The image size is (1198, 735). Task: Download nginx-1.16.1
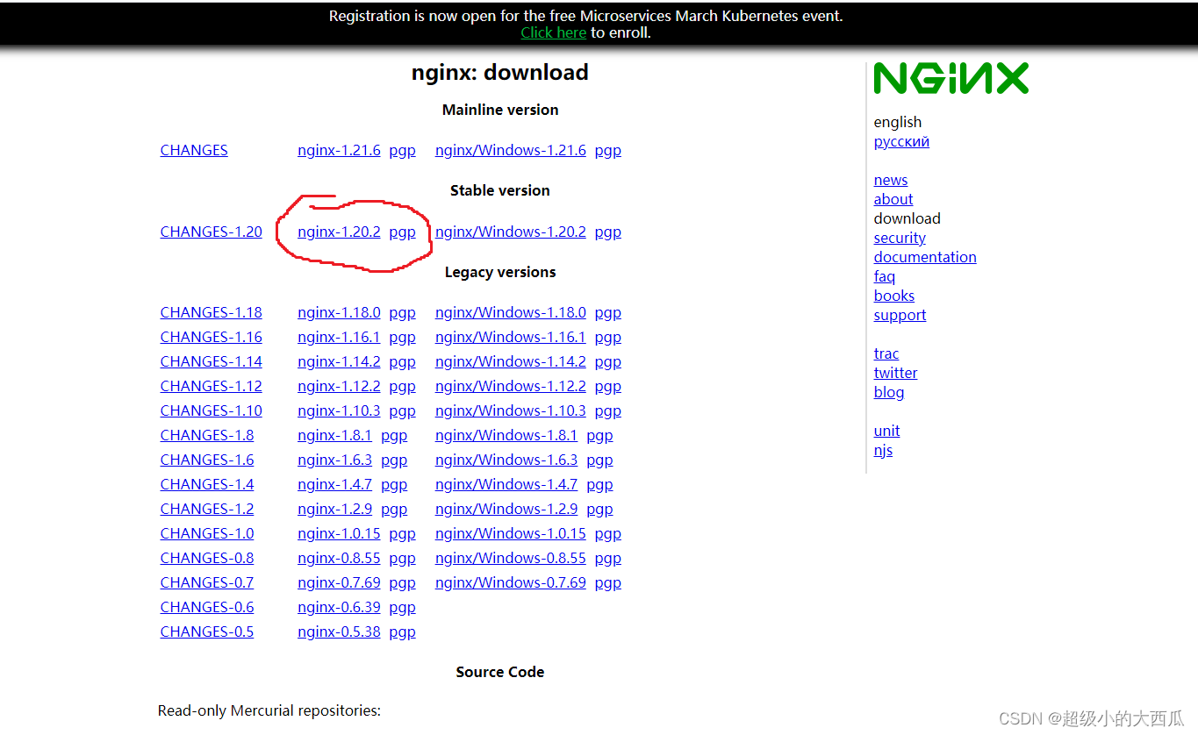339,337
